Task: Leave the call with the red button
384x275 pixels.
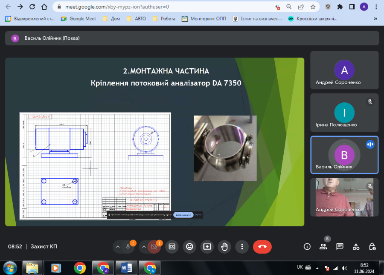Action: [x=262, y=246]
